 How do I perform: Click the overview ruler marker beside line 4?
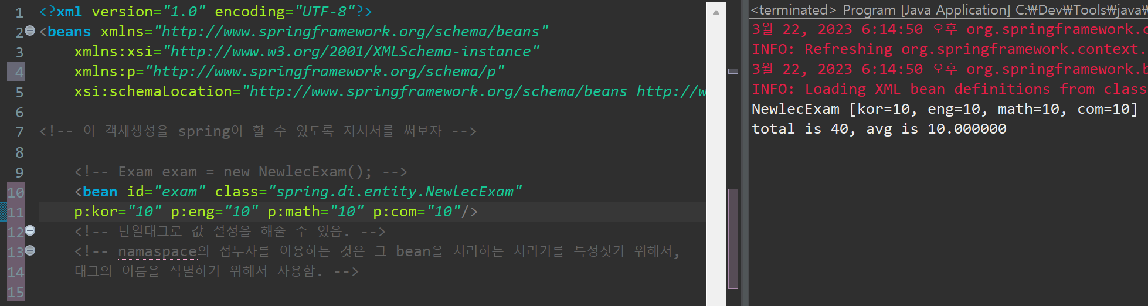click(x=733, y=71)
